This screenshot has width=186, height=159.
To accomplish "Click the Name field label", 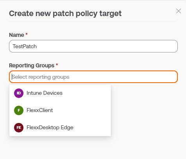I will coord(16,35).
